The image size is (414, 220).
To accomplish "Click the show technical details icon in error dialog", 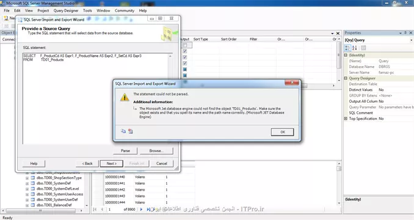I will pos(131,131).
